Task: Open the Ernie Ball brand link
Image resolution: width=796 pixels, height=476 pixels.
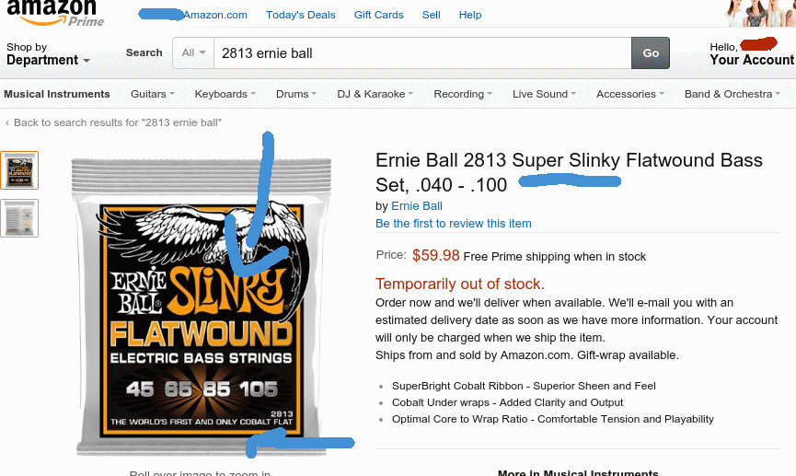Action: [417, 205]
